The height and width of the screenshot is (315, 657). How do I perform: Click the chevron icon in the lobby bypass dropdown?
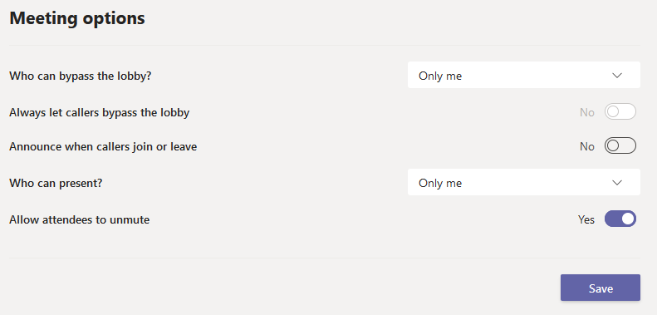pos(617,76)
